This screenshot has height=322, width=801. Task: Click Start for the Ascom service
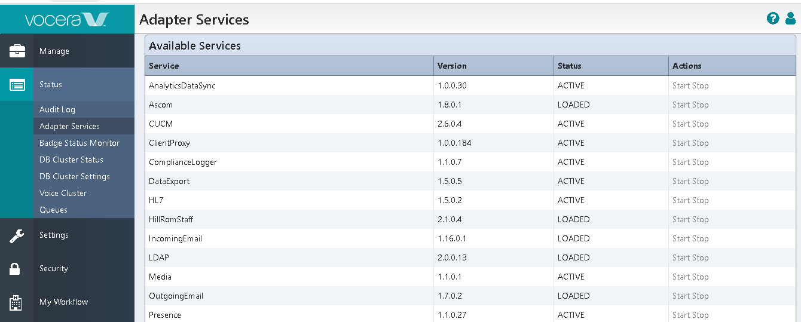681,105
